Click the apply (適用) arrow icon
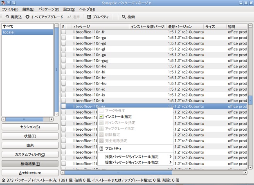 (x=69, y=17)
